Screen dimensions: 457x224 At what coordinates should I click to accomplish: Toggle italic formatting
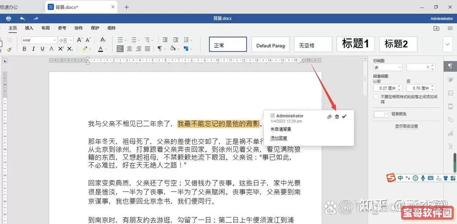(x=33, y=49)
